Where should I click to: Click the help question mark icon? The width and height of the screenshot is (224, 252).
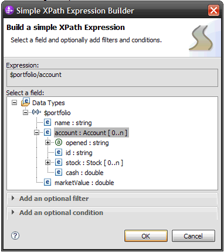pyautogui.click(x=15, y=236)
